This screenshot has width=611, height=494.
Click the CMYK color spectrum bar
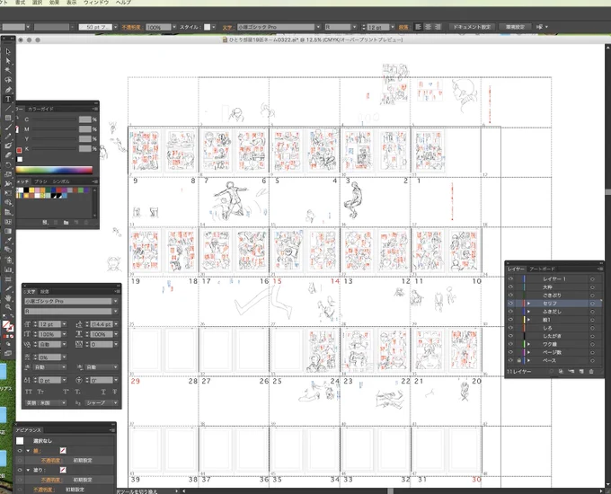point(54,170)
